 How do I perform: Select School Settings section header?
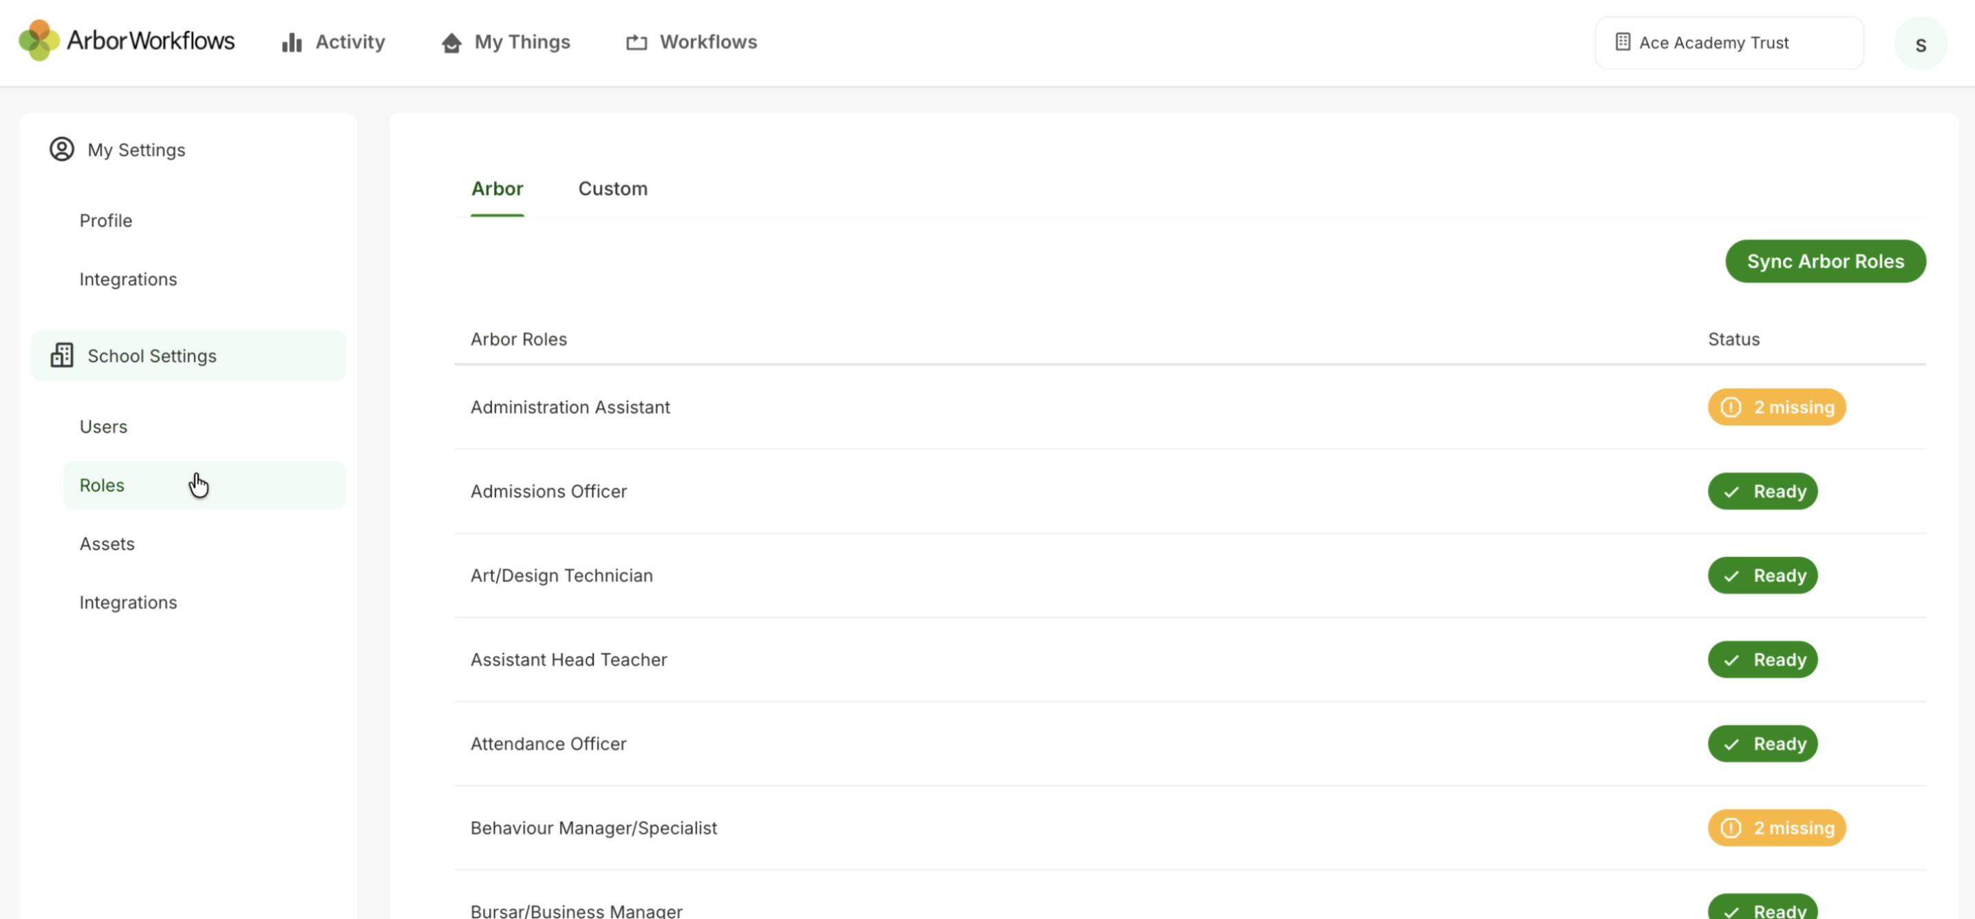coord(189,356)
